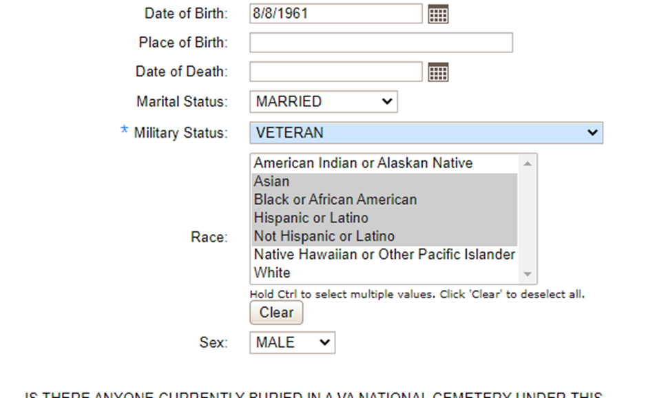The height and width of the screenshot is (398, 668).
Task: Select Hispanic or Latino option
Action: (x=311, y=218)
